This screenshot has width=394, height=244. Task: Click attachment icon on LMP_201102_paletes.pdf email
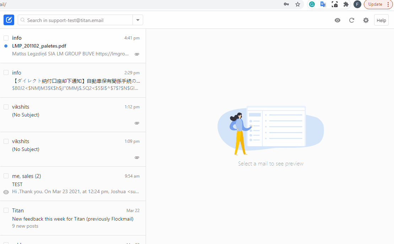137,54
